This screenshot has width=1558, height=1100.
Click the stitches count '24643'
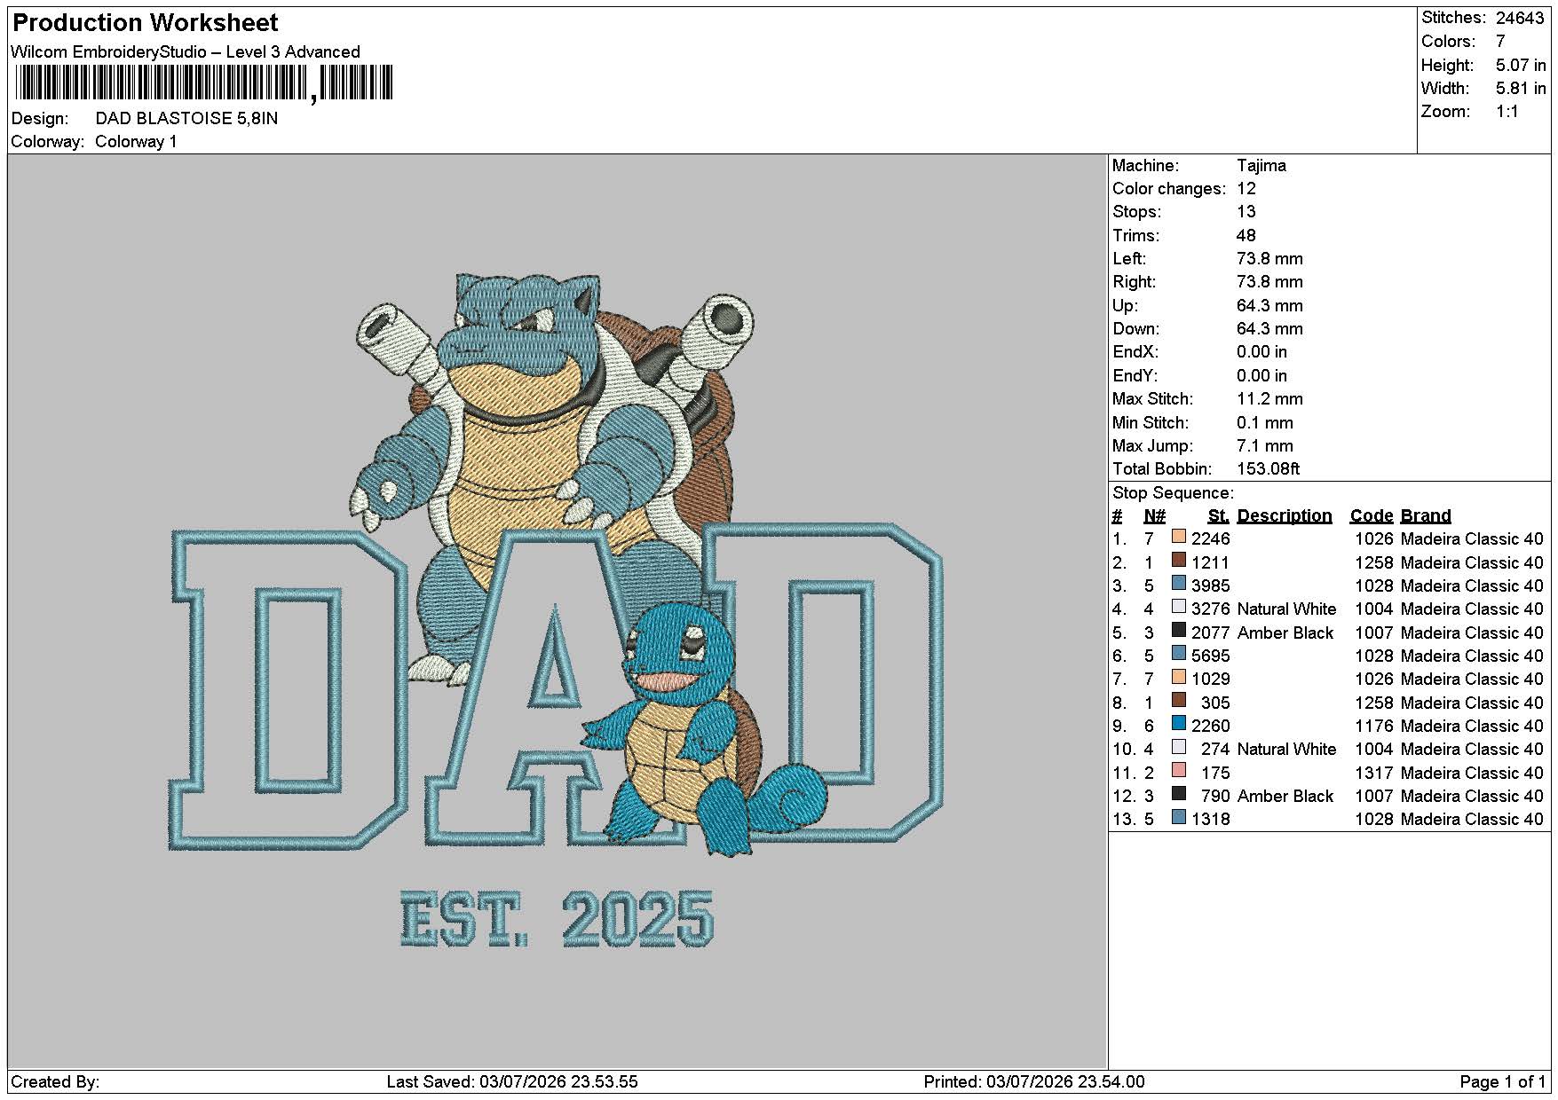(x=1520, y=18)
